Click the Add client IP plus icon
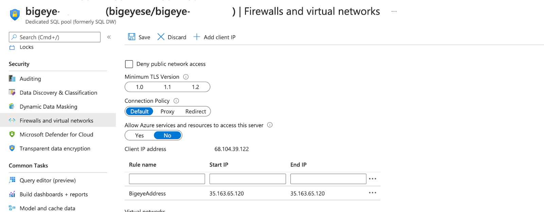Image resolution: width=544 pixels, height=212 pixels. point(197,37)
